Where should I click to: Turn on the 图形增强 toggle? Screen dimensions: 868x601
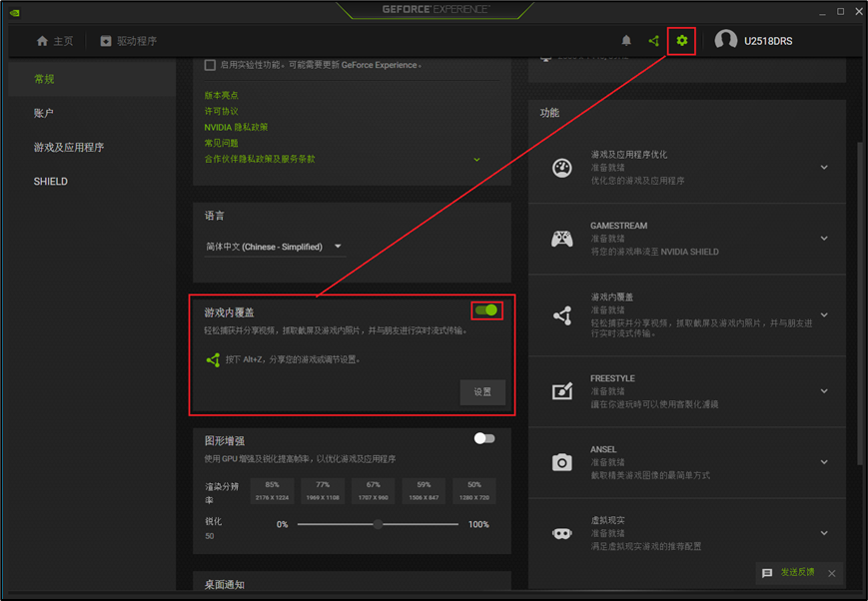point(484,438)
